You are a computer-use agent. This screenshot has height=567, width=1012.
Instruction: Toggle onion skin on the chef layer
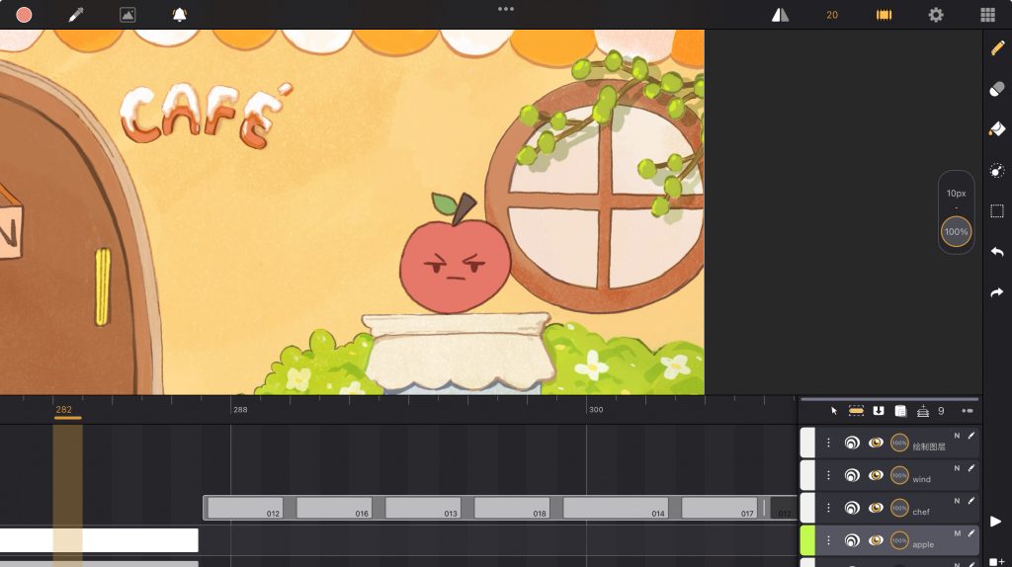852,508
